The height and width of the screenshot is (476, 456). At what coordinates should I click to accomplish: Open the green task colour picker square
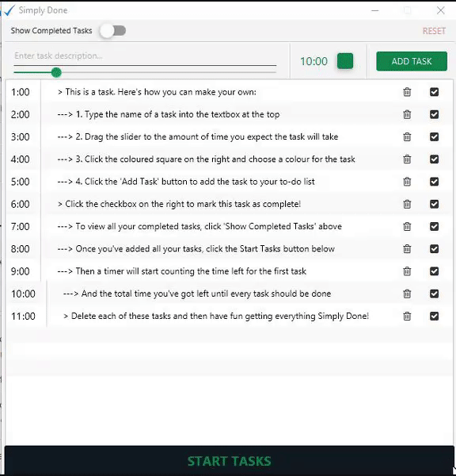(x=345, y=61)
